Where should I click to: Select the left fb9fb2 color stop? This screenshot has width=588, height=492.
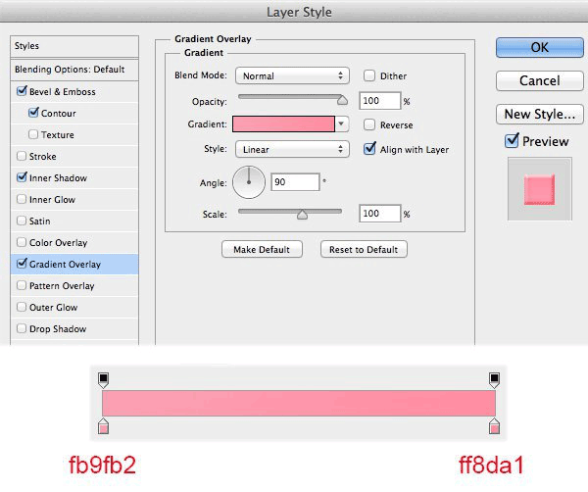pos(103,426)
